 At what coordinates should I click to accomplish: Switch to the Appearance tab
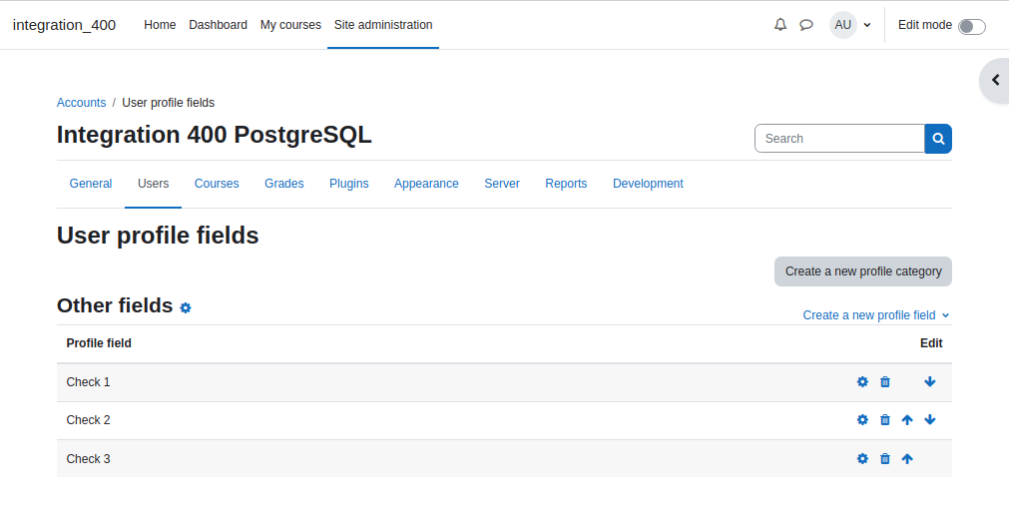coord(426,184)
